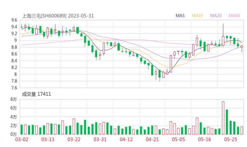Image resolution: width=247 pixels, height=147 pixels.
Task: Click the MA20 legend label
Action: pos(216,16)
